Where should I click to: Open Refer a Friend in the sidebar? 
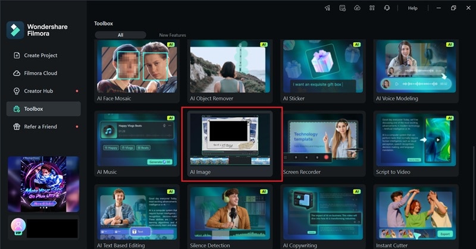43,127
